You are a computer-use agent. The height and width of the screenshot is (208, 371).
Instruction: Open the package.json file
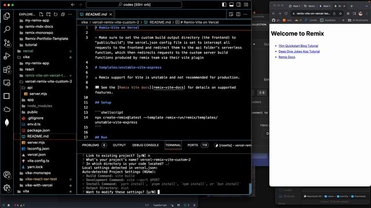pos(45,131)
